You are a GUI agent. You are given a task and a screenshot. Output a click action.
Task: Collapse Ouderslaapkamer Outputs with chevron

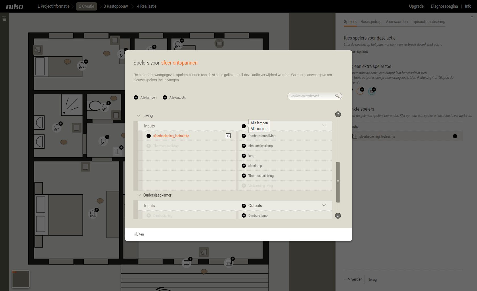pyautogui.click(x=324, y=205)
